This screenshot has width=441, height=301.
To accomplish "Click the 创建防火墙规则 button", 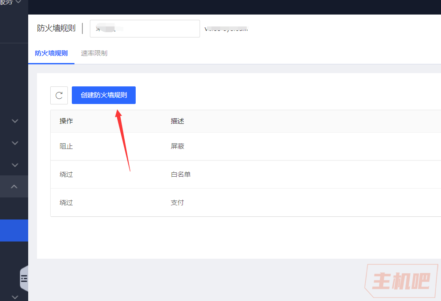I will click(x=104, y=95).
